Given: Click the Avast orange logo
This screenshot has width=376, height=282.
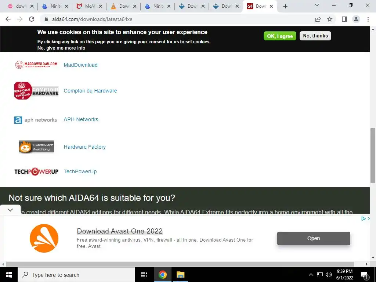Looking at the screenshot, I should [44, 238].
